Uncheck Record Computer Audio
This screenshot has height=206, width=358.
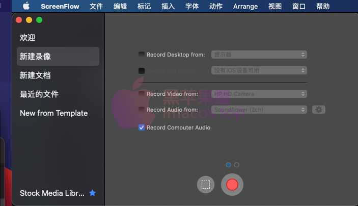(x=142, y=127)
